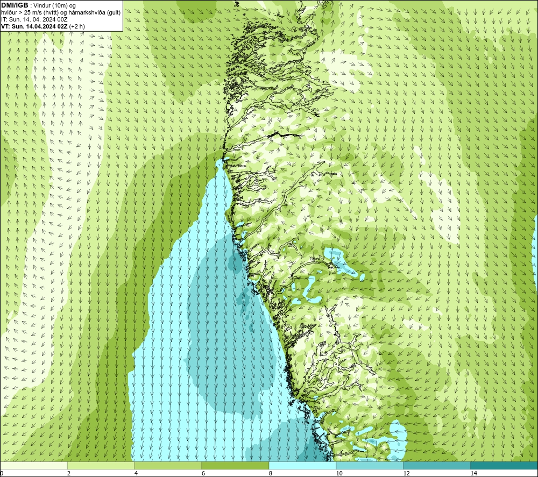The height and width of the screenshot is (477, 538).
Task: Click the 12–14 m/s teal legend swatch
Action: pyautogui.click(x=437, y=466)
